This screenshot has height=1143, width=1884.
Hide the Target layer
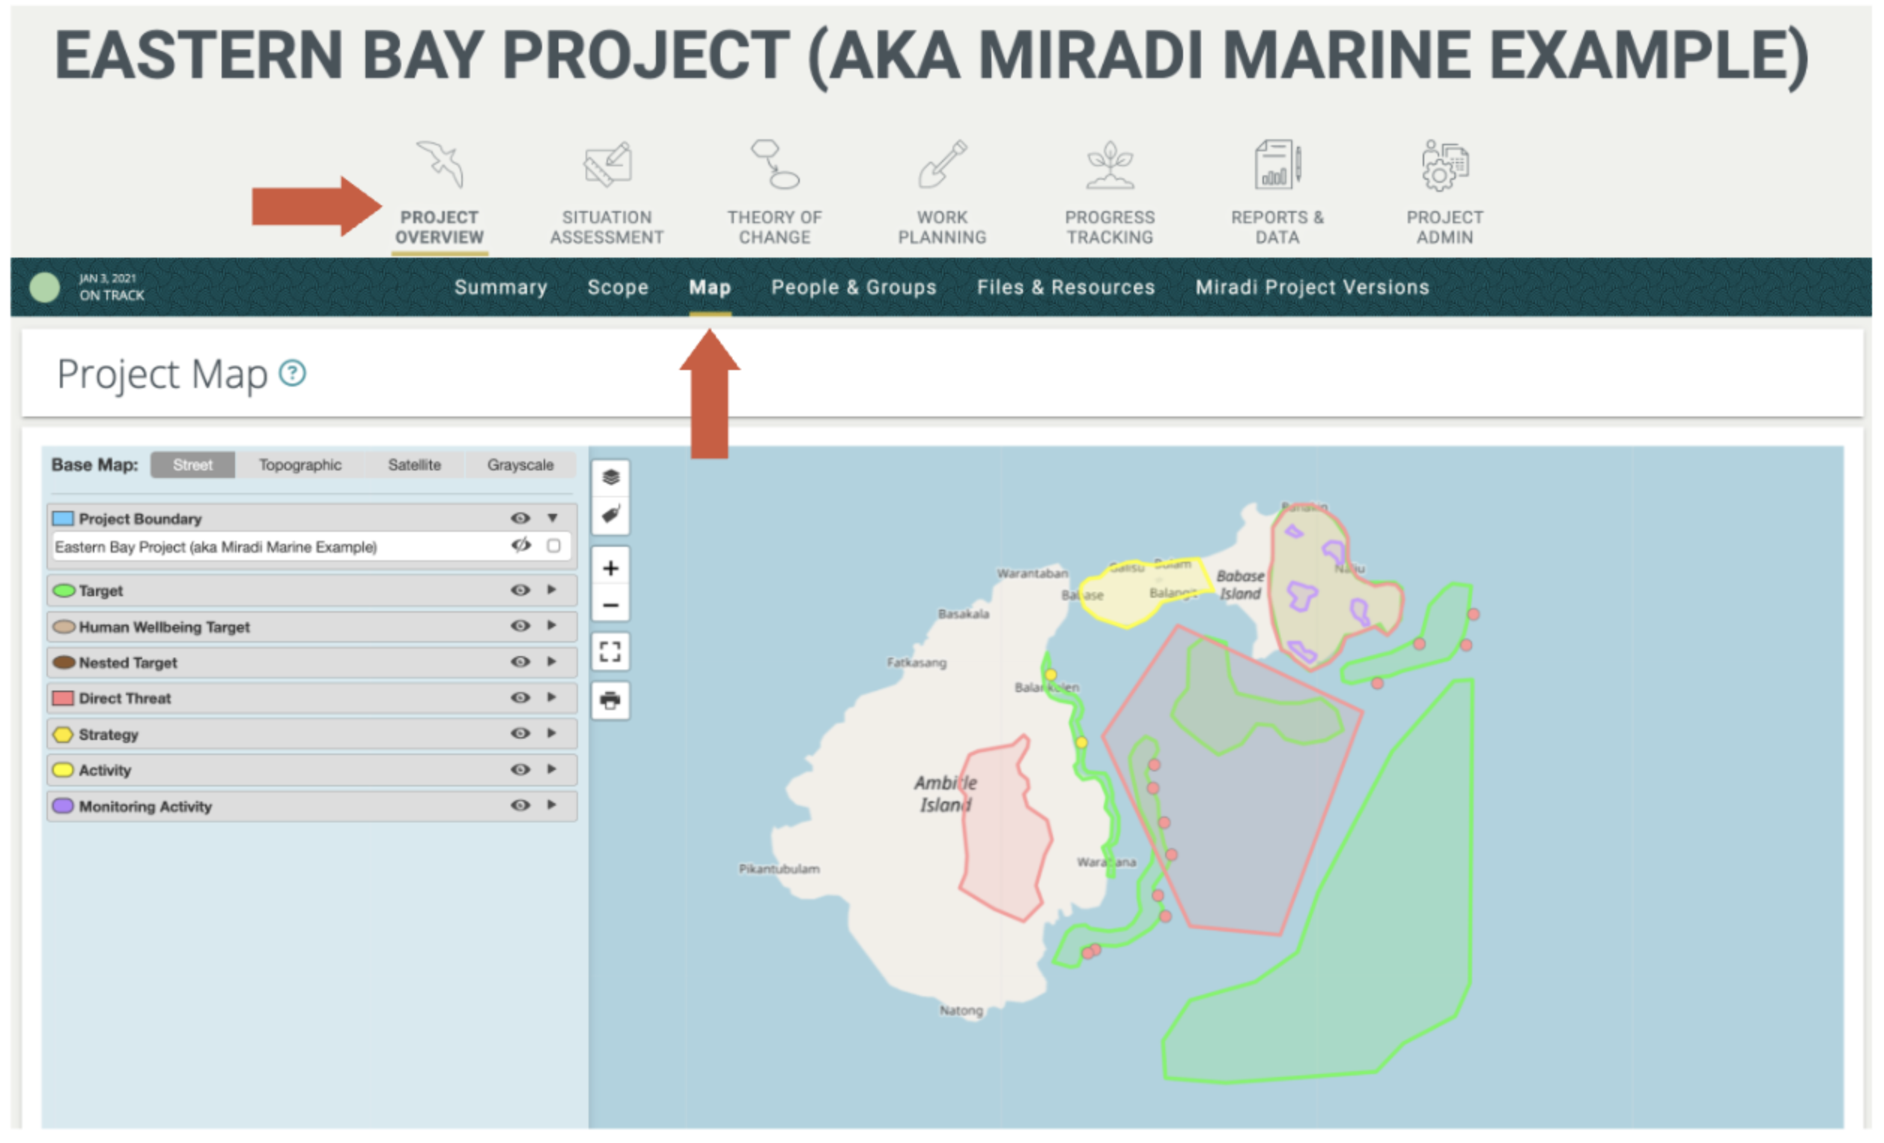coord(520,590)
